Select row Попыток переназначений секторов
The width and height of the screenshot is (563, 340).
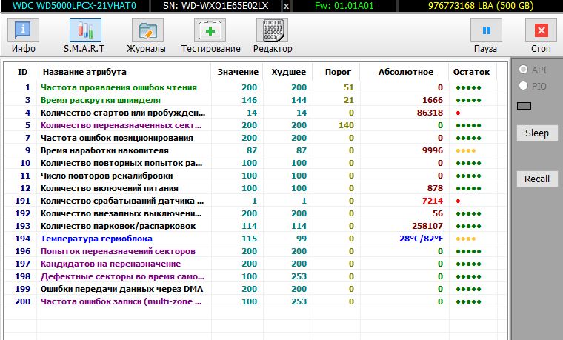256,251
